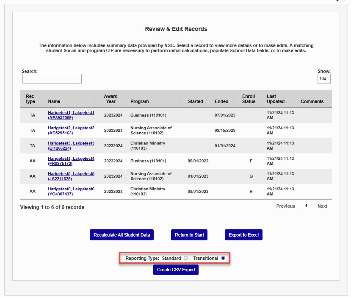The image size is (351, 298).
Task: Click into the Search input field
Action: [x=52, y=79]
